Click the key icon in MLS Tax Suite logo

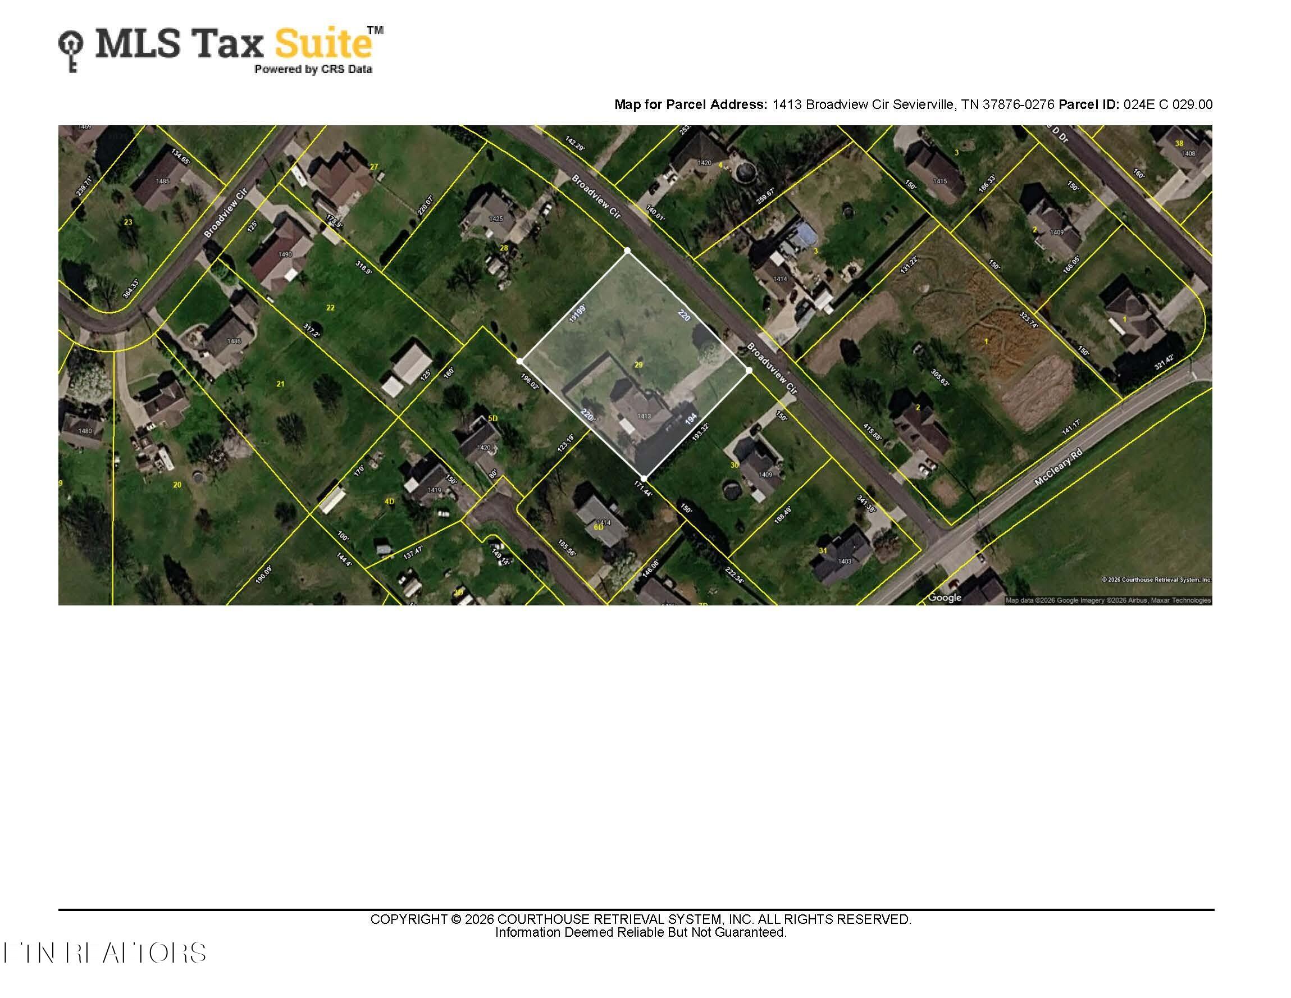(70, 52)
